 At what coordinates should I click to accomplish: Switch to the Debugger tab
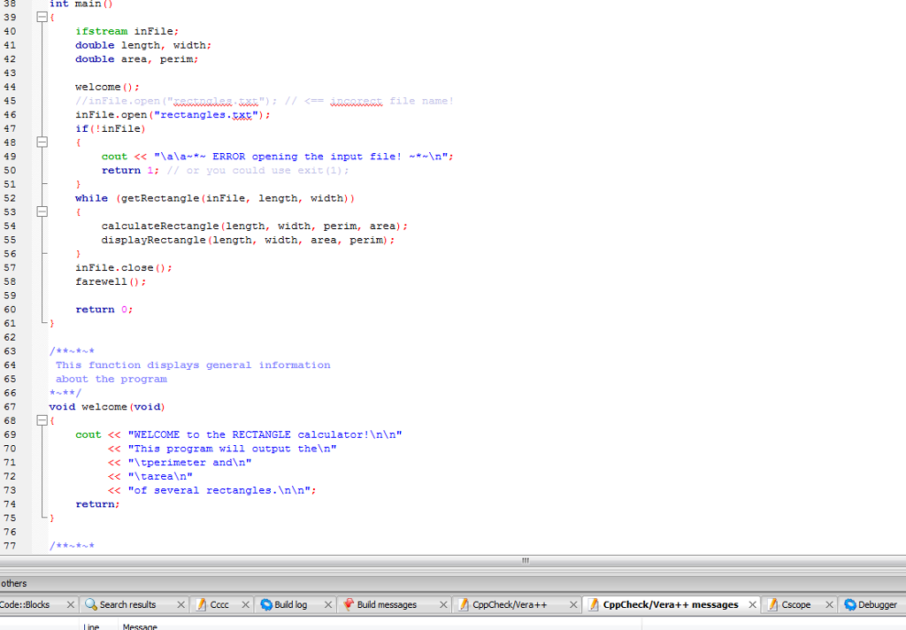[877, 604]
